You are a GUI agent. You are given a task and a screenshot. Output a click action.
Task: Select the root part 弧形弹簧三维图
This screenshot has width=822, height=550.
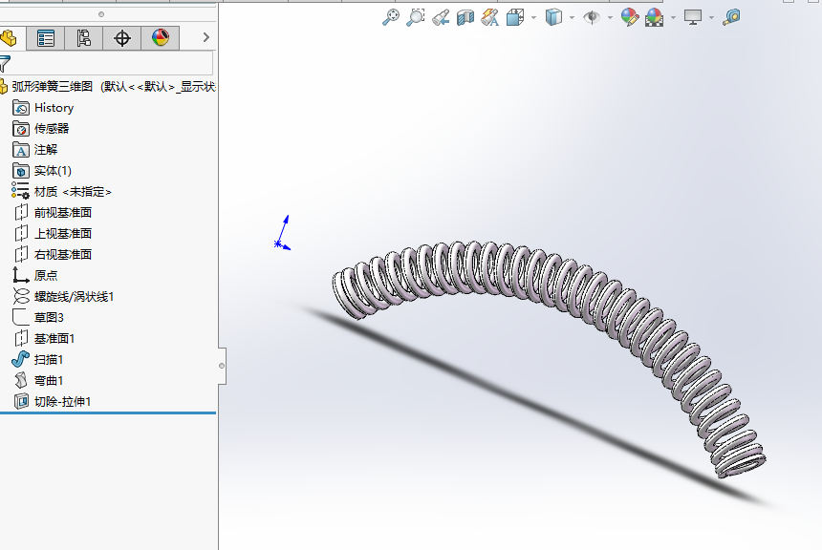tap(52, 87)
